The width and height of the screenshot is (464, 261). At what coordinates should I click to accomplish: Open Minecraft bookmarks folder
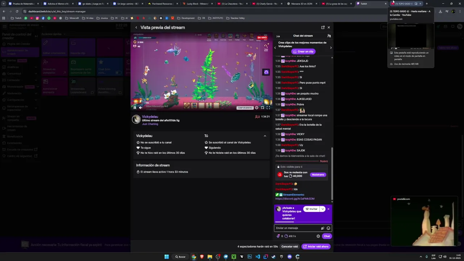click(72, 18)
